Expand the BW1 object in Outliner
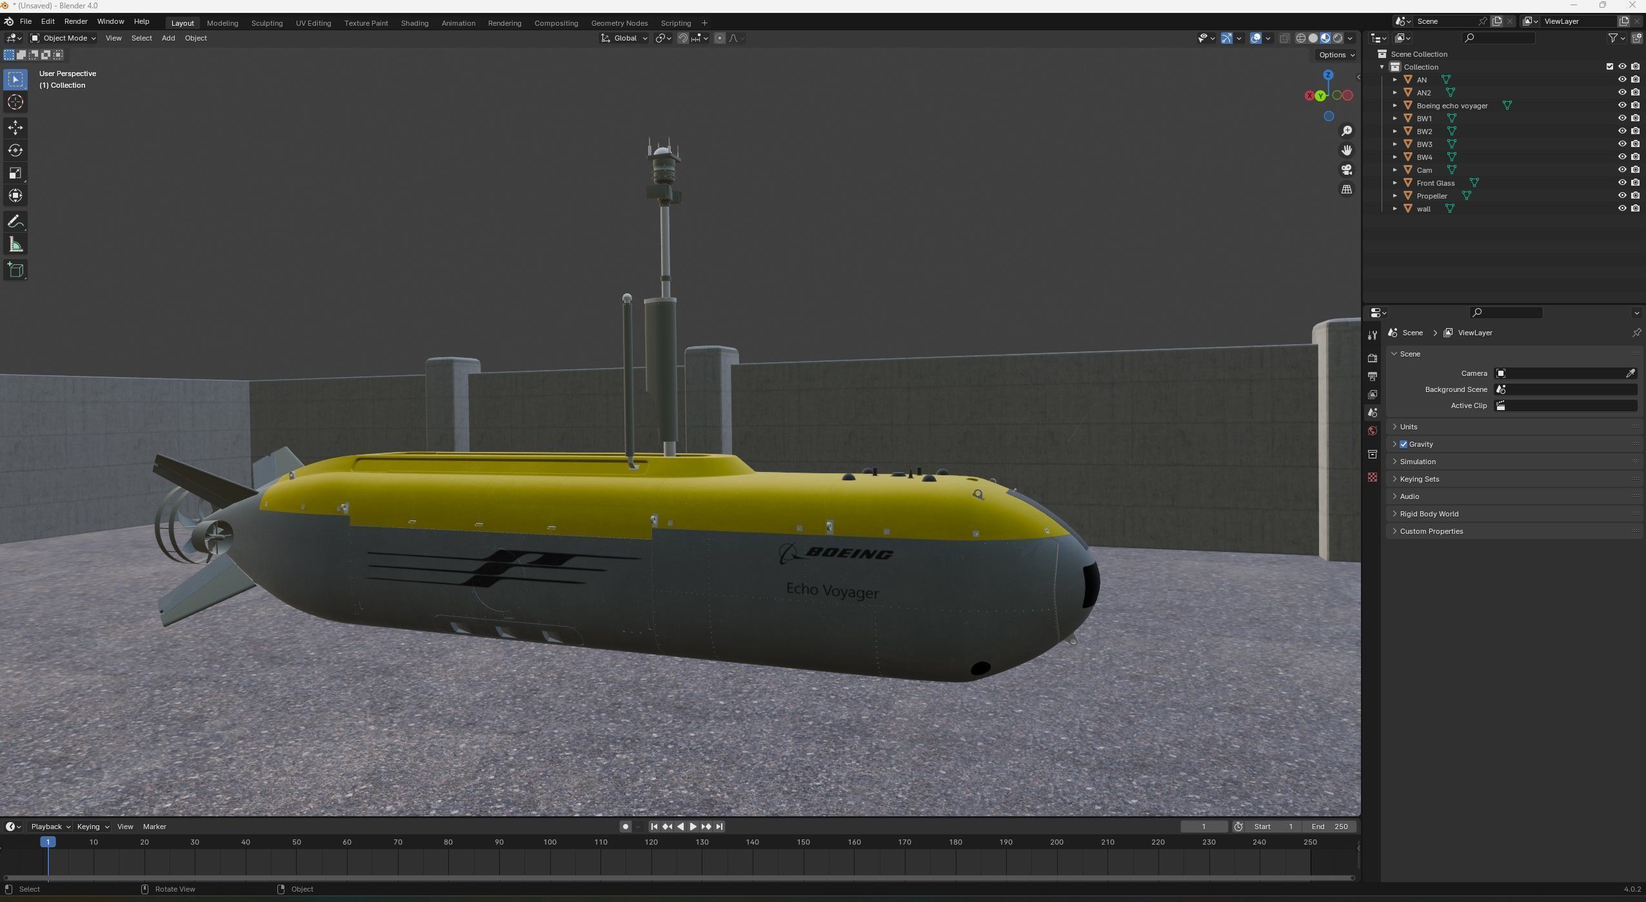The height and width of the screenshot is (902, 1646). (1394, 118)
